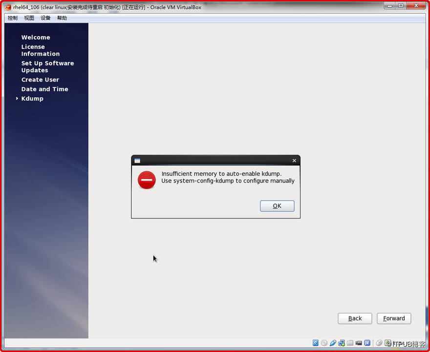
Task: Click 'Insufficient memory to auto-enable kdump.' text
Action: (x=221, y=174)
